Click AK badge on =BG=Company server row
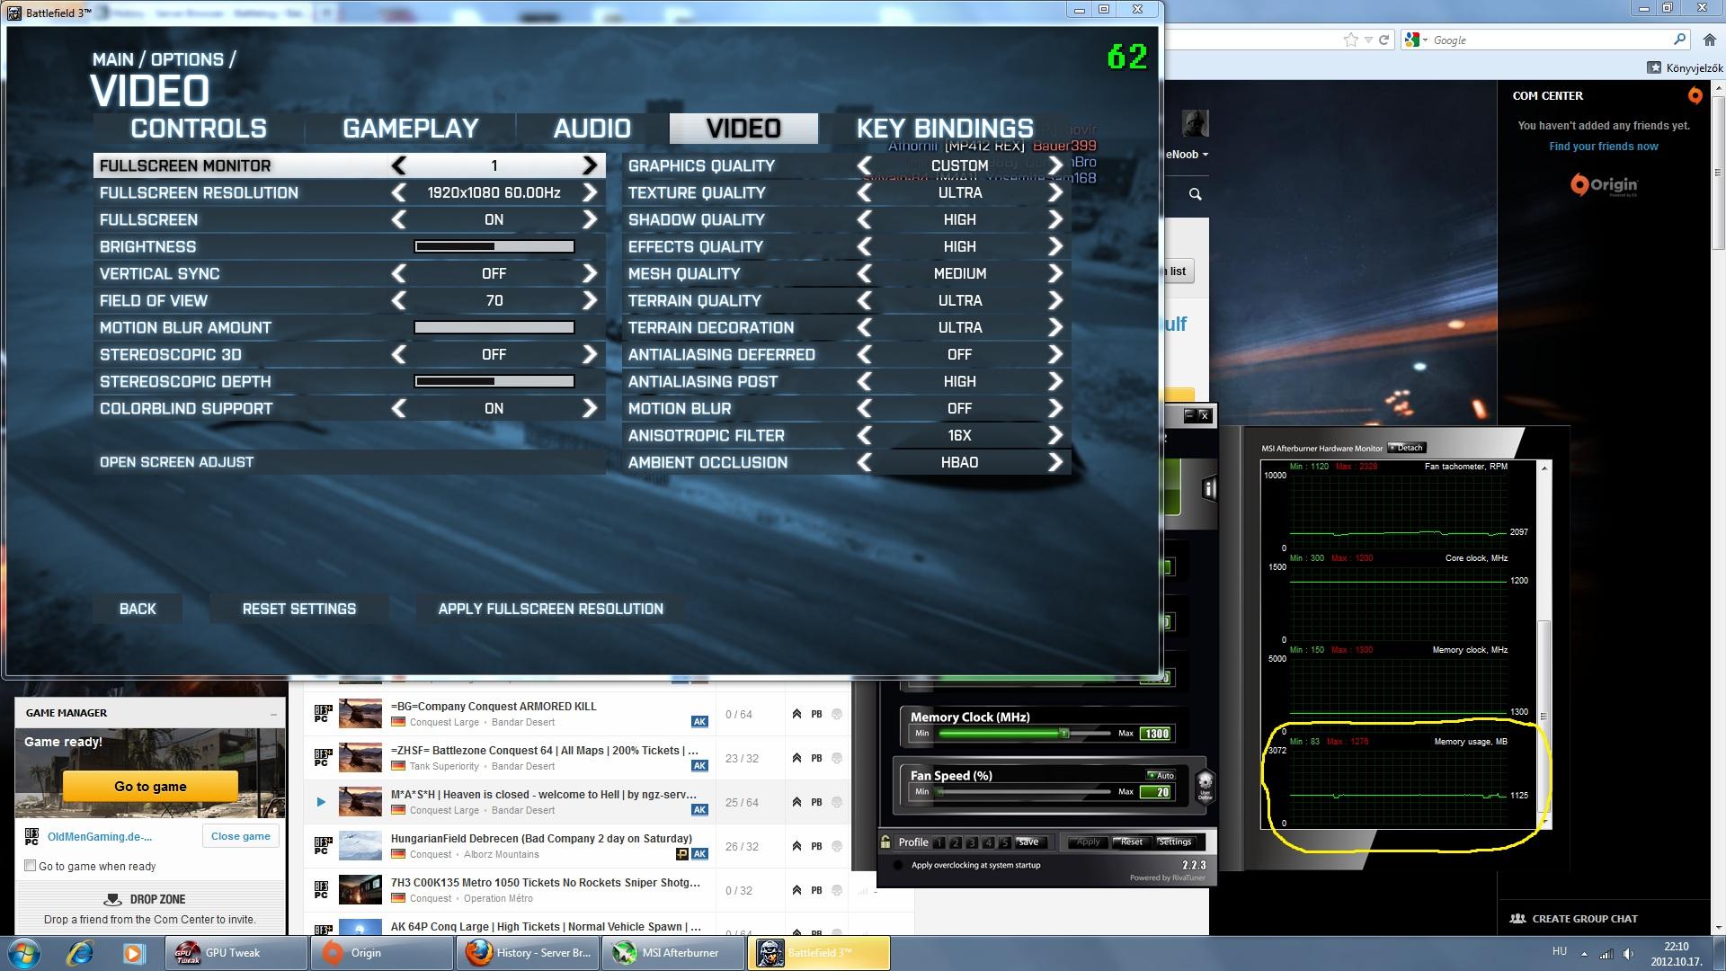Image resolution: width=1726 pixels, height=971 pixels. pyautogui.click(x=699, y=721)
